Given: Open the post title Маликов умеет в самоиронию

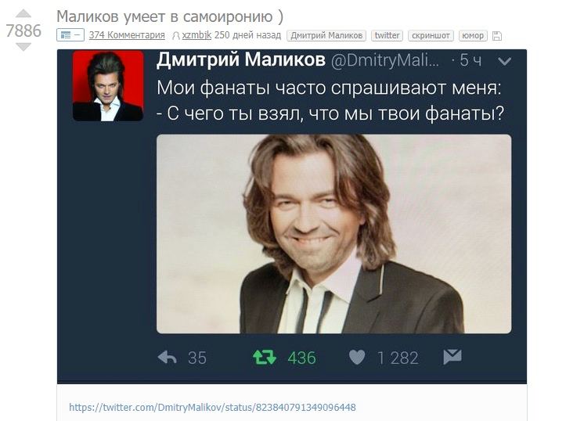Looking at the screenshot, I should point(170,16).
